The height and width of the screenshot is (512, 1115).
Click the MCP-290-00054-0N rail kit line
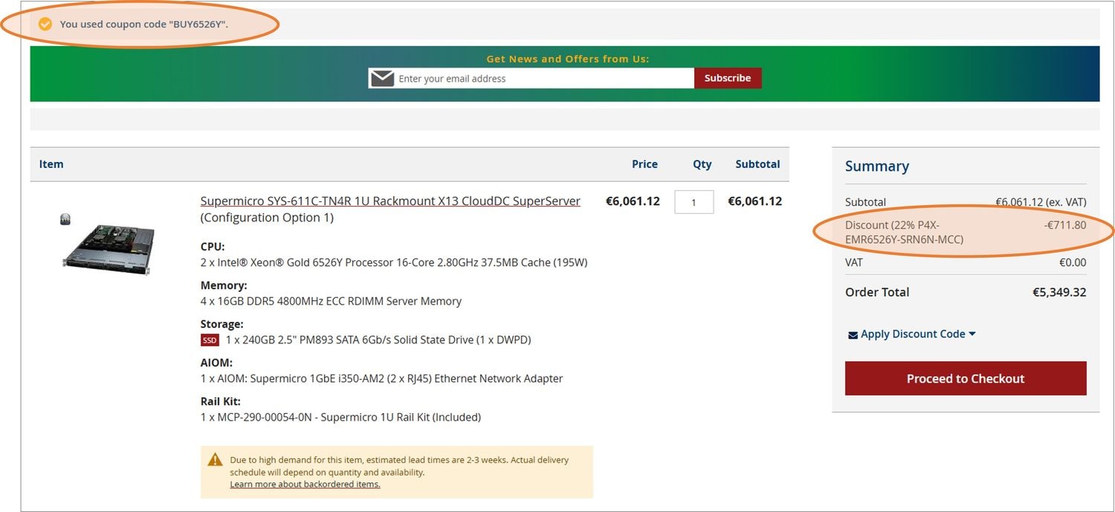pos(340,417)
